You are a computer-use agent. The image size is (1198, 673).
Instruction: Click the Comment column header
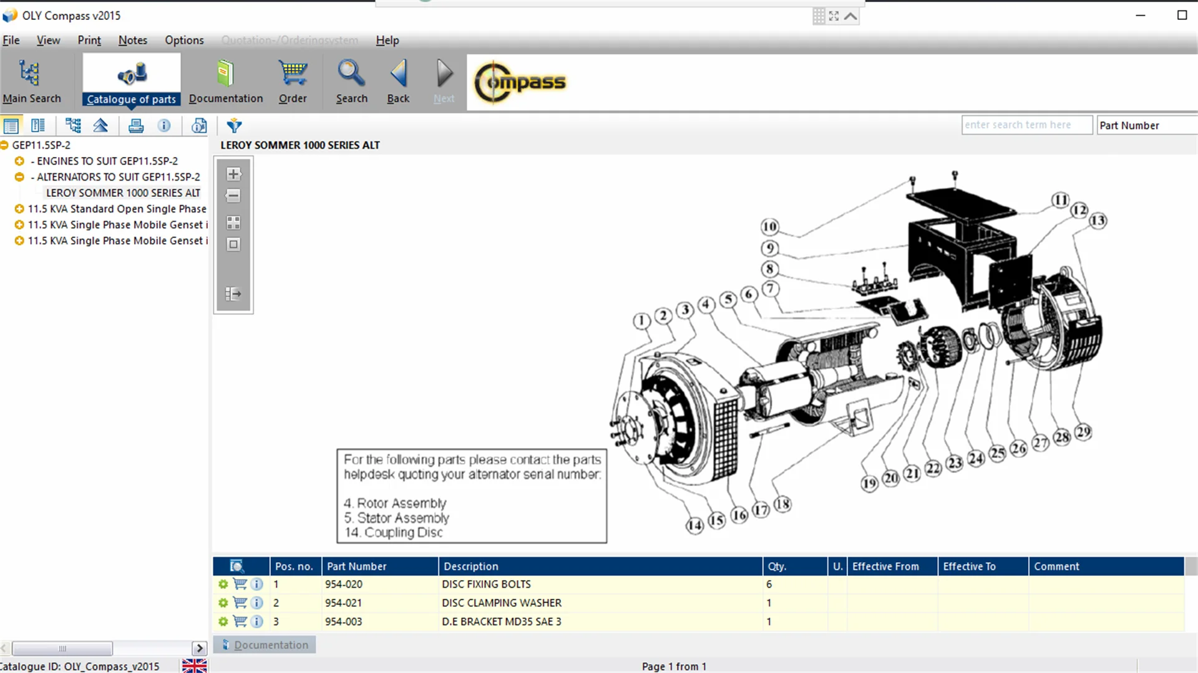click(x=1106, y=566)
